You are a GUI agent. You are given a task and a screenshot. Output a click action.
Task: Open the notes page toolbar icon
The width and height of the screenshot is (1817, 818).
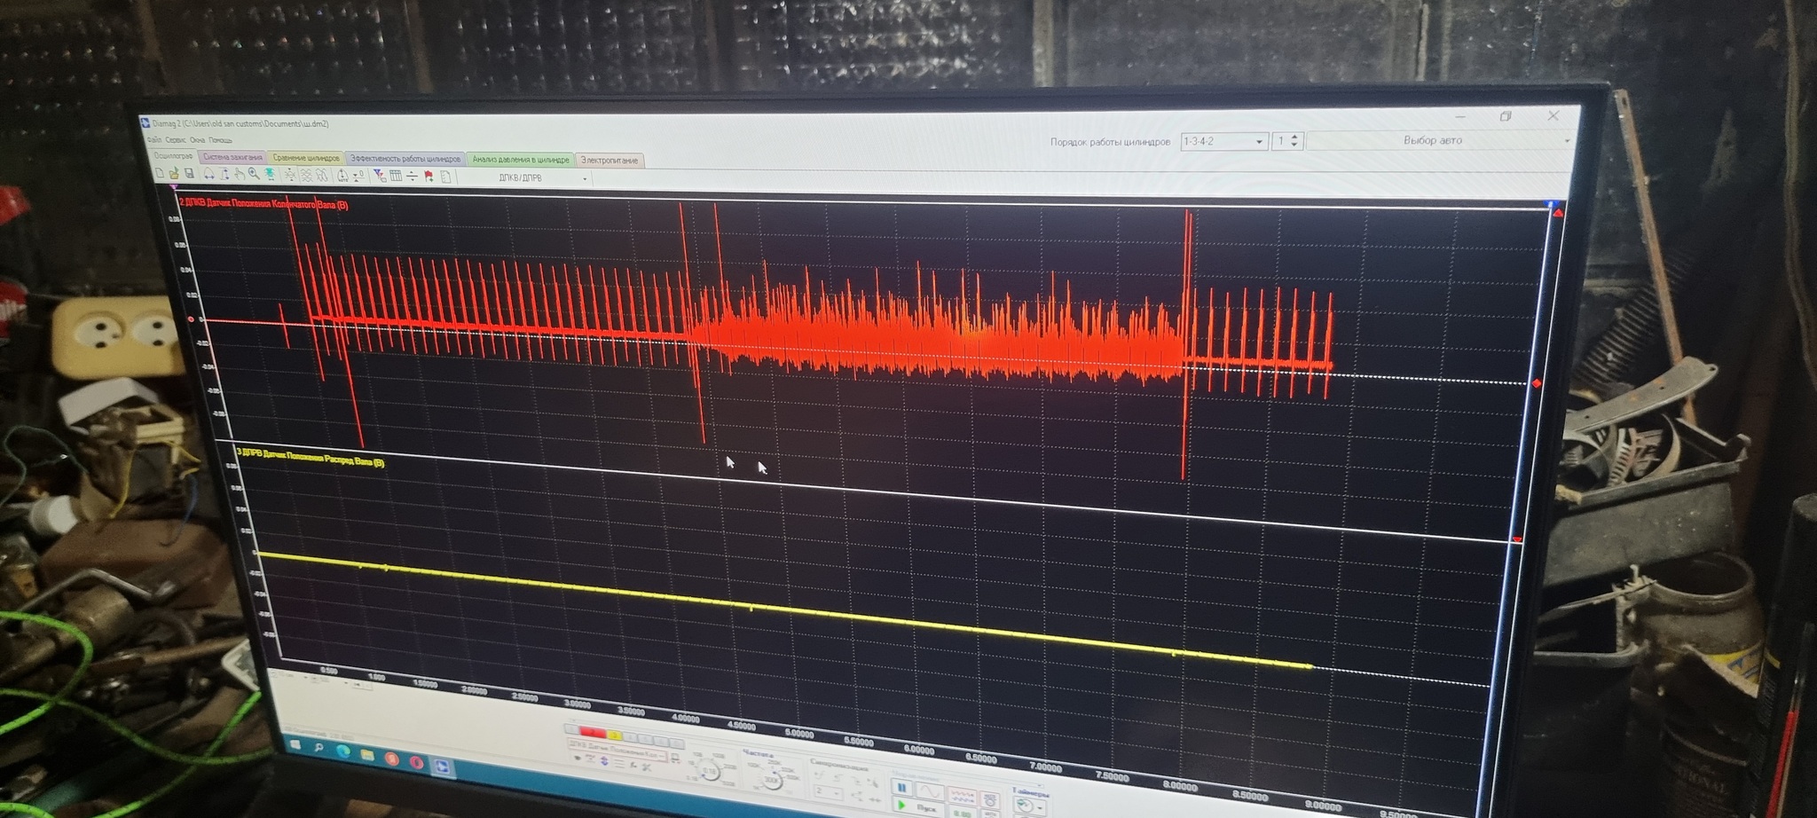coord(445,177)
